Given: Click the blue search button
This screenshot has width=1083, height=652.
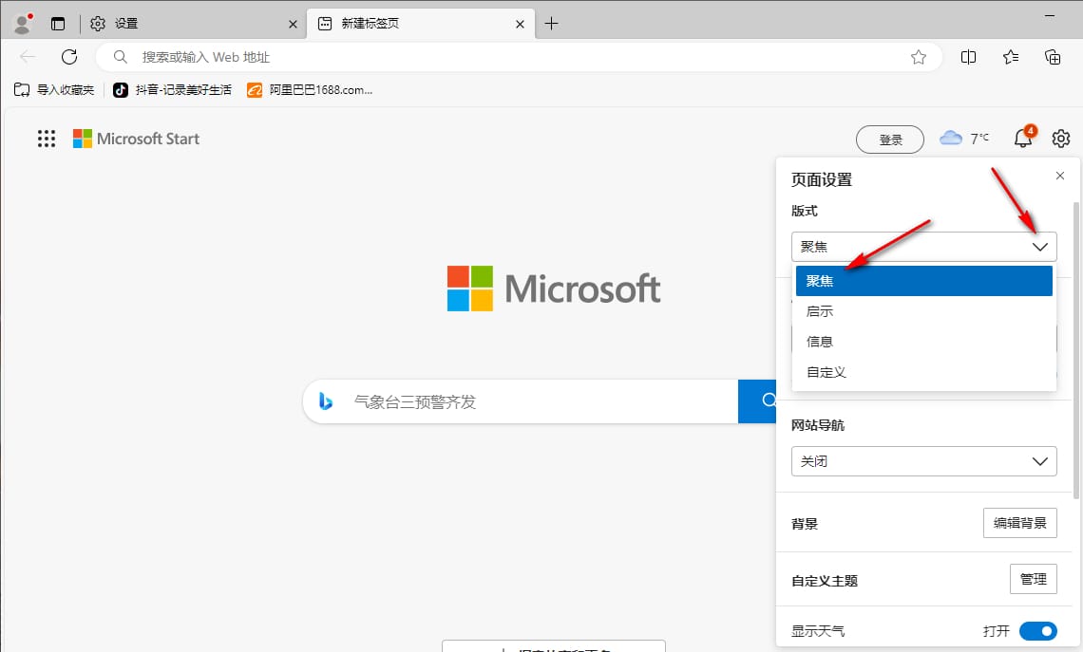Looking at the screenshot, I should click(x=758, y=401).
